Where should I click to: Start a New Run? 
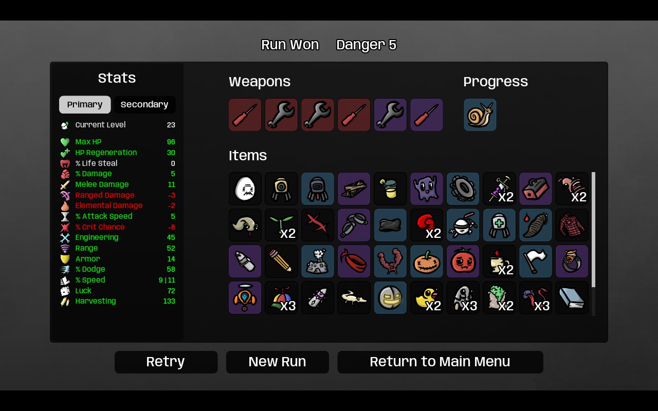click(x=278, y=362)
